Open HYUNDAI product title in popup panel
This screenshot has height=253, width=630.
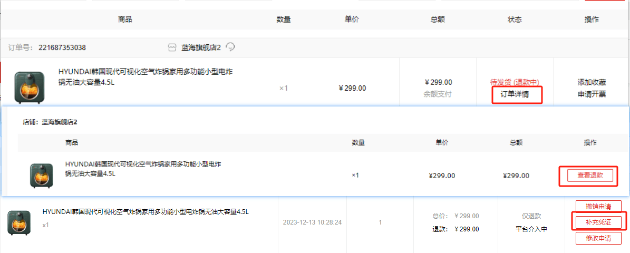[143, 169]
